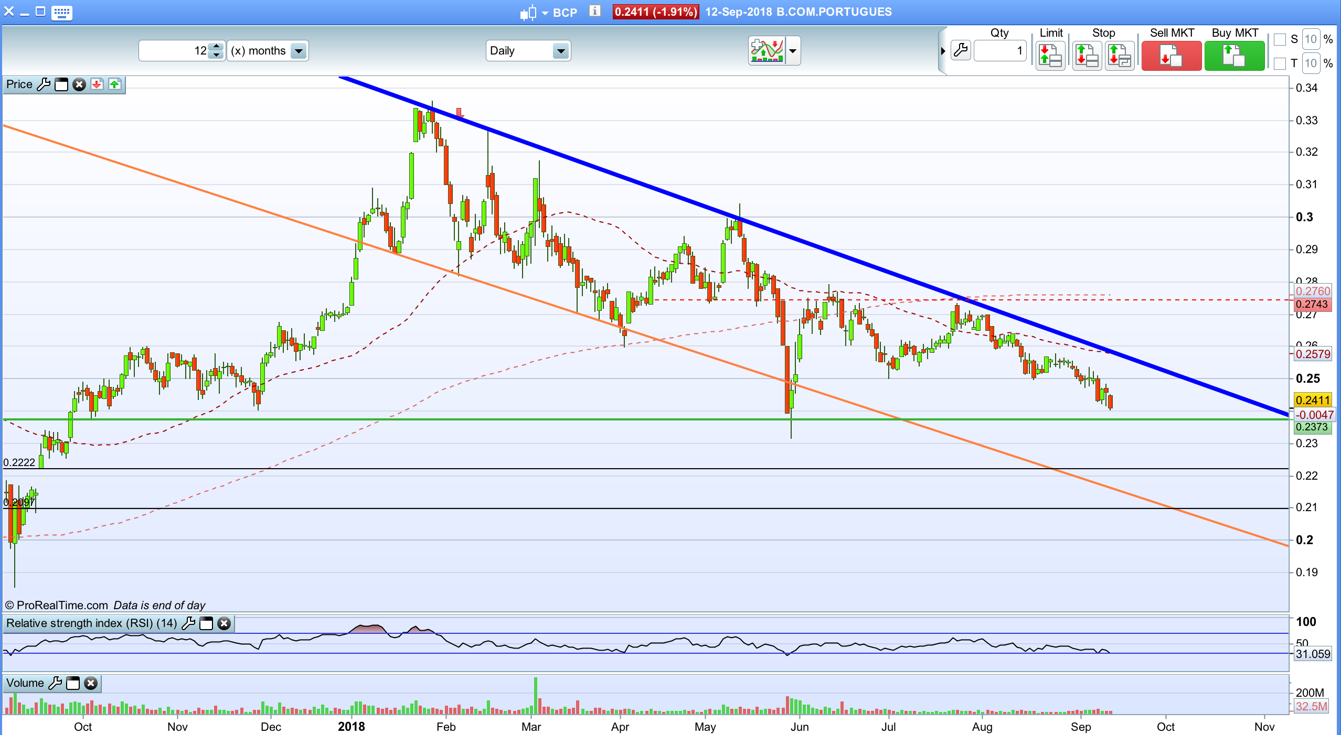1341x735 pixels.
Task: Click the Qty input field
Action: click(x=999, y=51)
